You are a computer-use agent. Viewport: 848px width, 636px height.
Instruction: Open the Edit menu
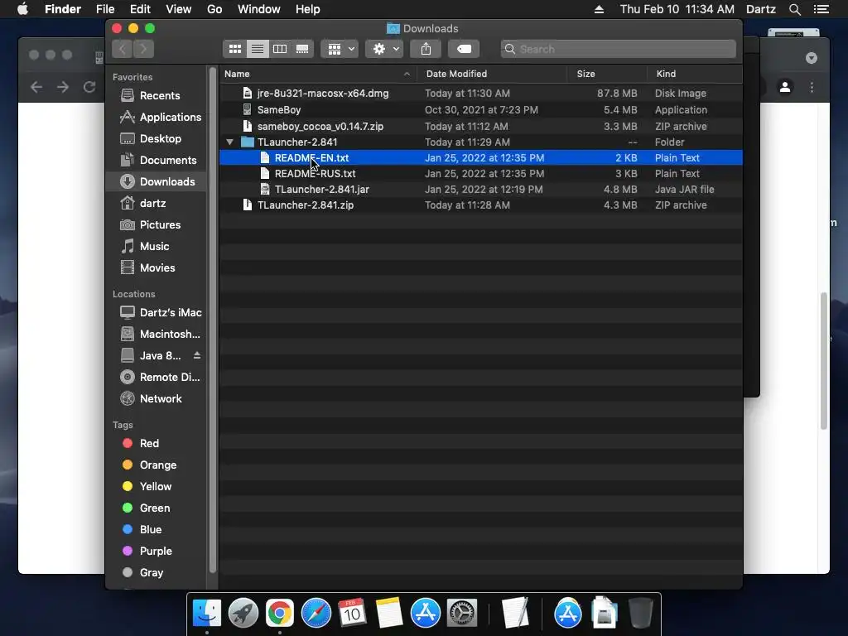tap(140, 9)
